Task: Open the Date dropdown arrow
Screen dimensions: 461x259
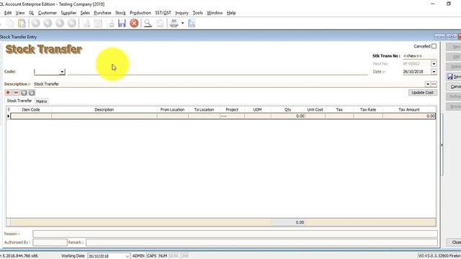Action: (x=434, y=72)
